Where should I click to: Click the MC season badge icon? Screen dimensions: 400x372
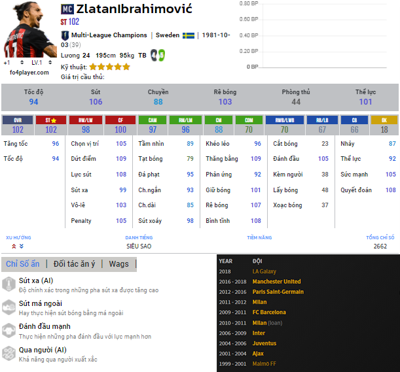(x=67, y=9)
